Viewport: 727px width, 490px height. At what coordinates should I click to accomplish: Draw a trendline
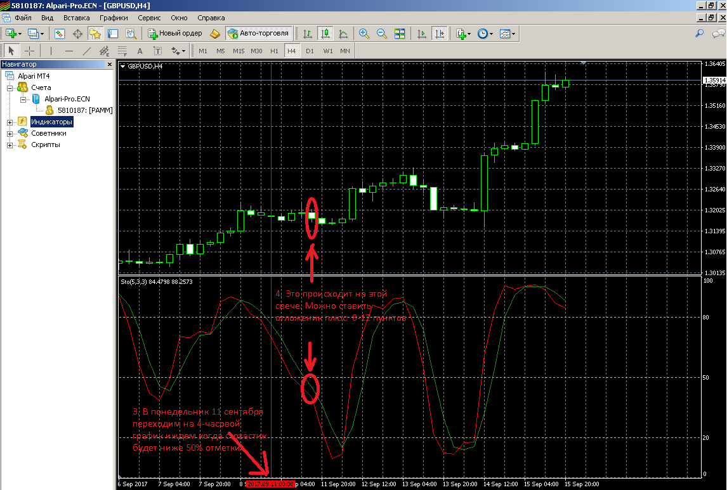87,51
